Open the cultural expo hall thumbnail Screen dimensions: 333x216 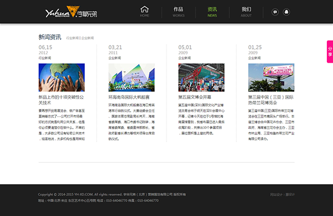coord(201,78)
